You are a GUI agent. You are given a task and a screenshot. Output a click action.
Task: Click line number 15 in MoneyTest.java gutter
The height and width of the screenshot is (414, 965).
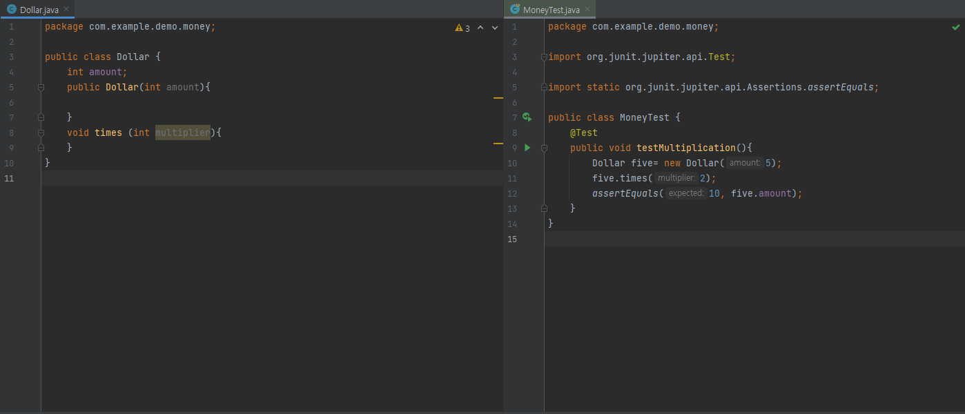pos(511,239)
